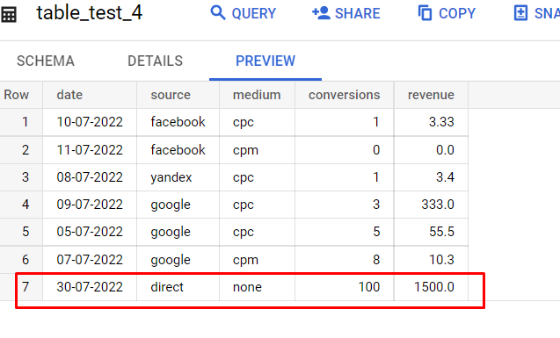This screenshot has width=560, height=338.
Task: Click cpc medium in yandex row
Action: [244, 178]
